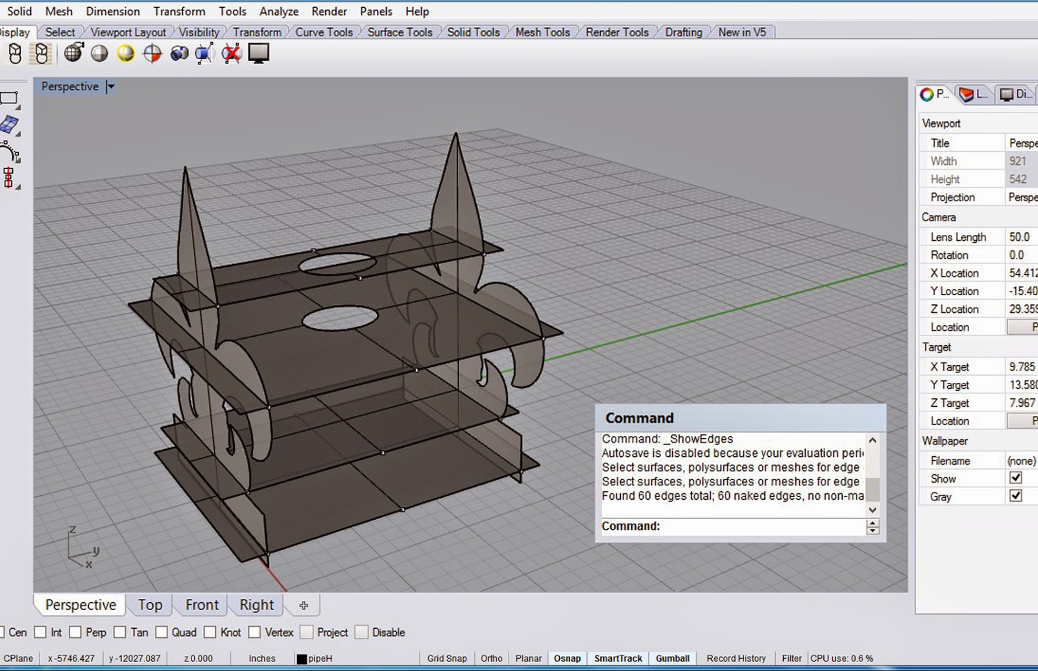
Task: Activate the rendered viewport yellow sphere icon
Action: point(125,53)
